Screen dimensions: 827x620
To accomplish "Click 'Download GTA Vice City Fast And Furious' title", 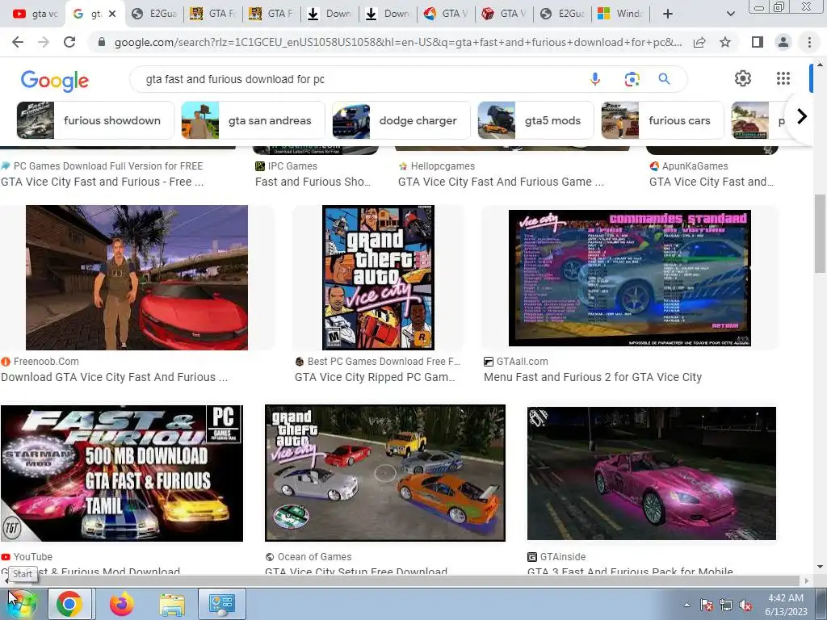I will coord(115,378).
